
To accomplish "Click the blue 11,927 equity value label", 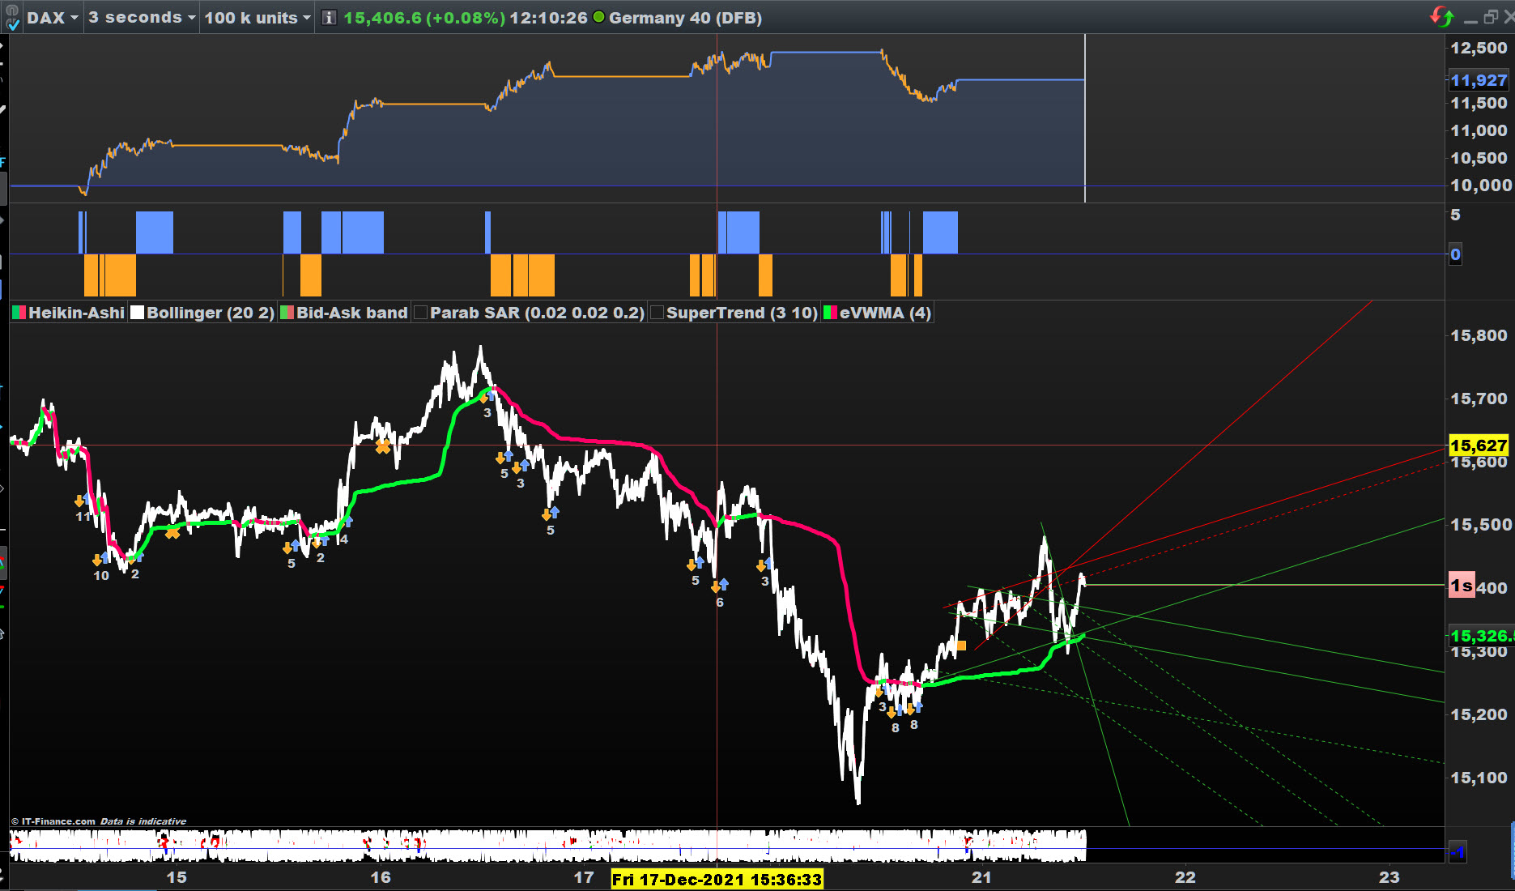I will coord(1479,80).
